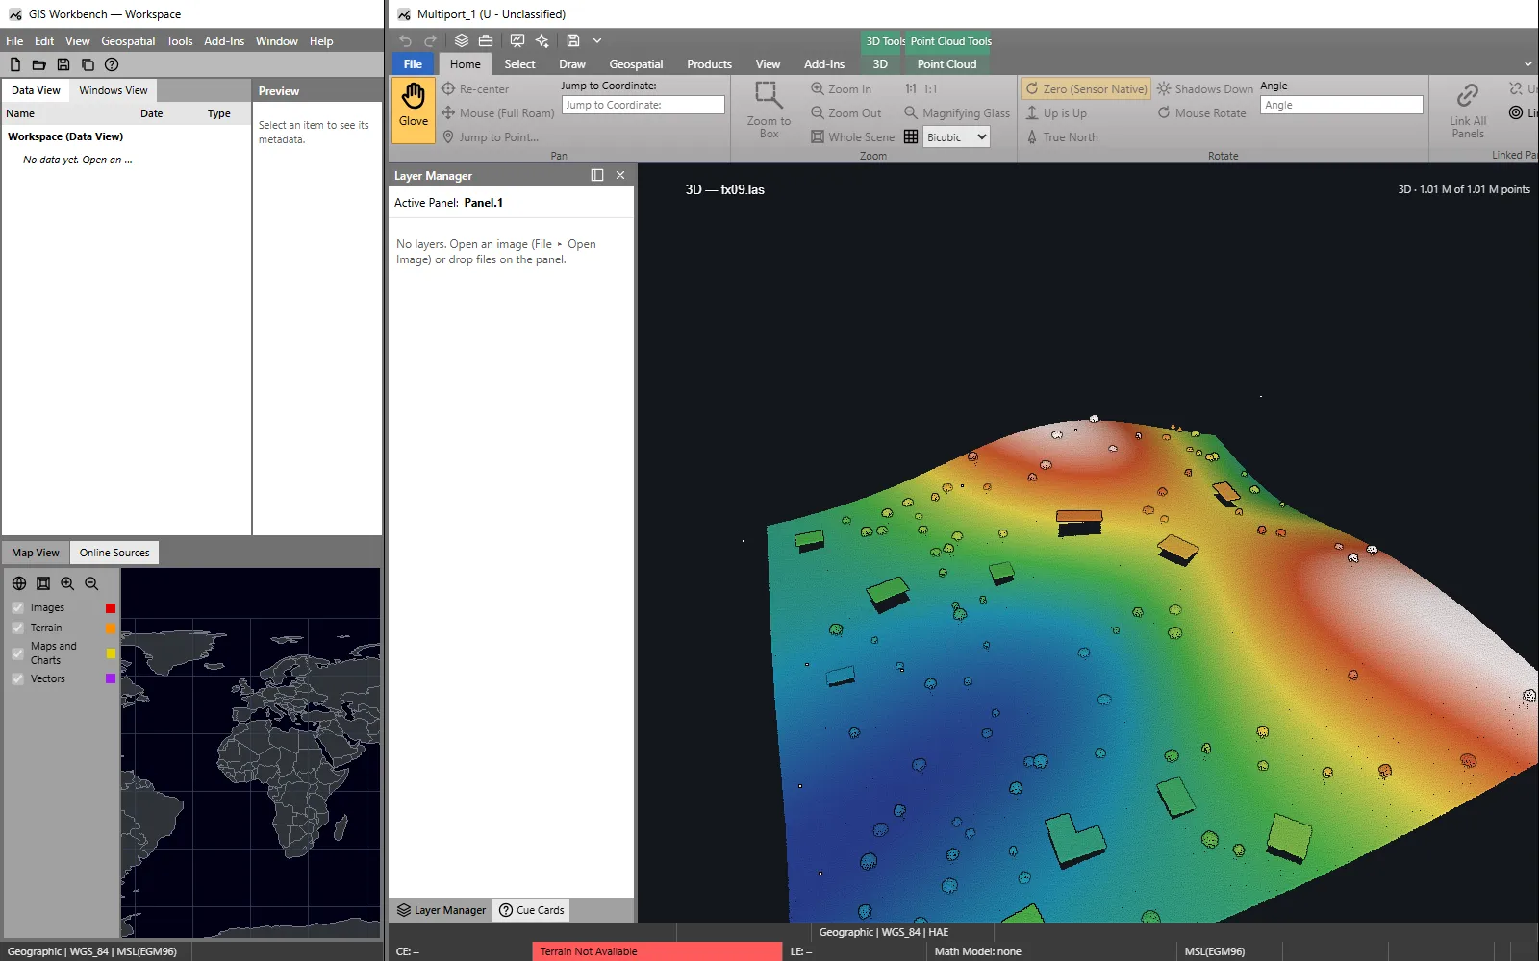Click the world globe icon in Map View
This screenshot has width=1539, height=961.
point(19,583)
